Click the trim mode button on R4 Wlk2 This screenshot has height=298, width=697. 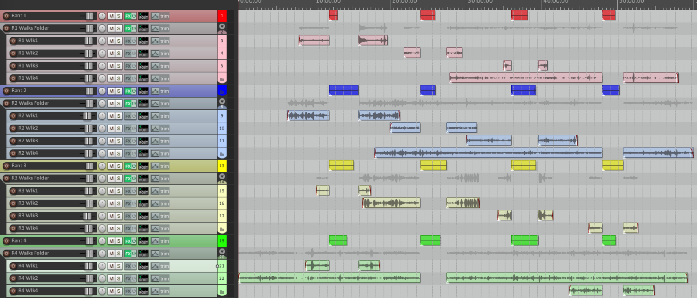(164, 278)
